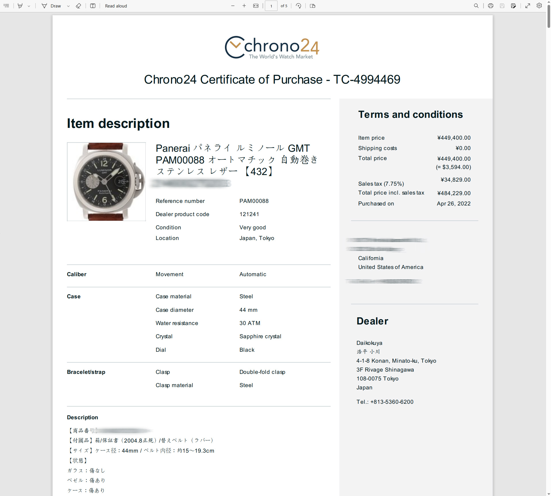Viewport: 551px width, 496px height.
Task: Click purchase date Apr 26, 2022
Action: tap(454, 203)
